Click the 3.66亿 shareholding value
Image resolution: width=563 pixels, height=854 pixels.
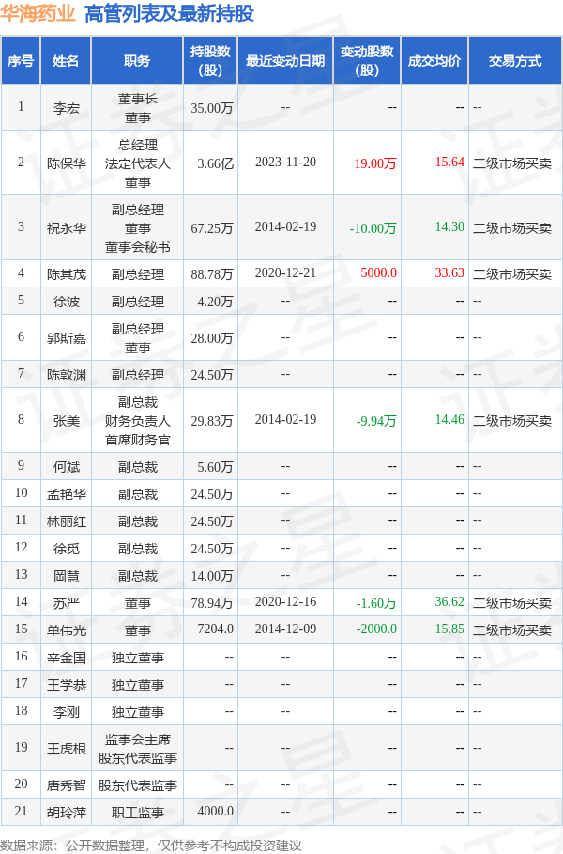(x=216, y=163)
